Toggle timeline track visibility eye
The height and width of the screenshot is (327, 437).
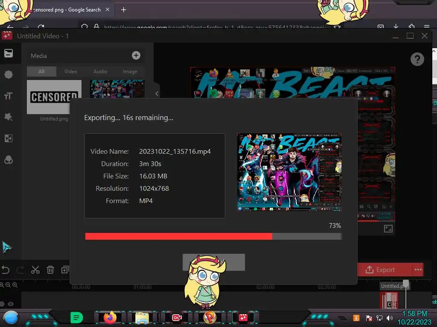tap(11, 304)
